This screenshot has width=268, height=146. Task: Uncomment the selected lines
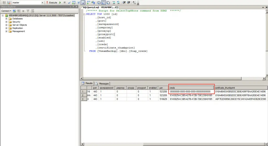coord(118,3)
